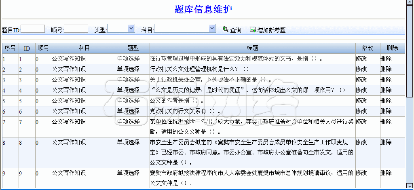Click 修改 for row 8 安全生产委员会 question
414x190 pixels.
361,142
